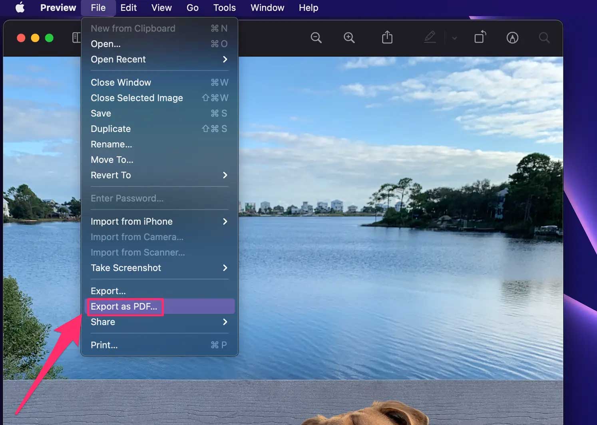The width and height of the screenshot is (597, 425).
Task: Close the File menu in menu bar
Action: click(x=98, y=8)
